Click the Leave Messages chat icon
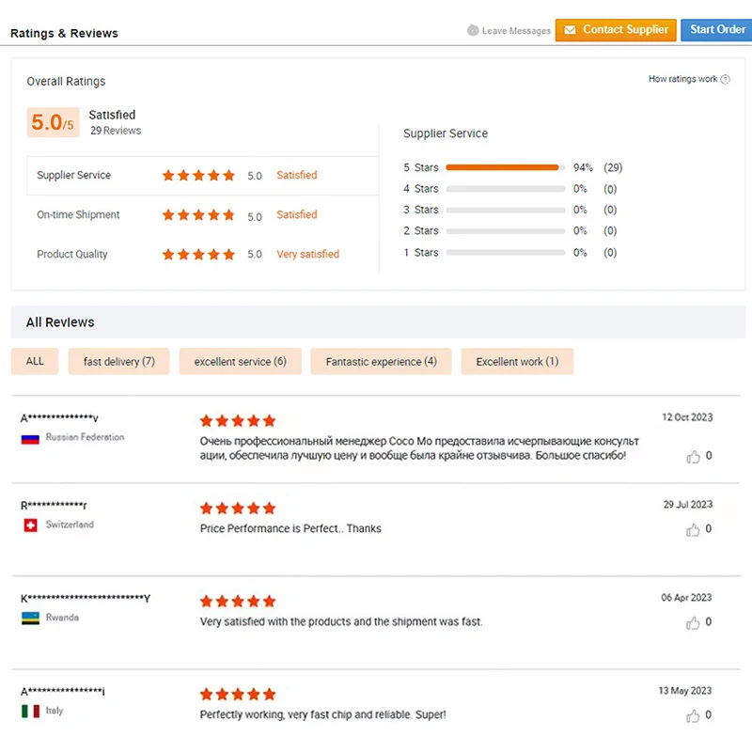 (473, 31)
